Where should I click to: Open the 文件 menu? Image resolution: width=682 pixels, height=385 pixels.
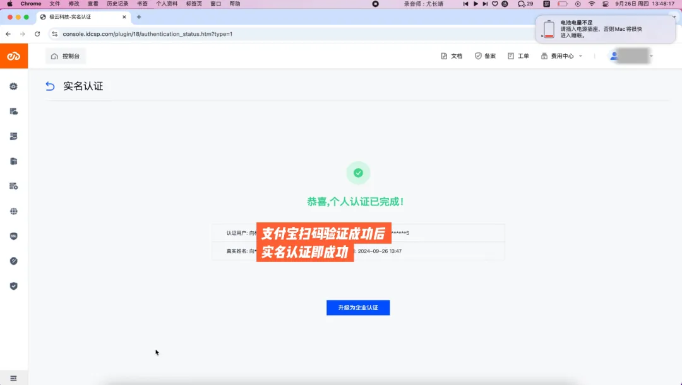tap(55, 4)
